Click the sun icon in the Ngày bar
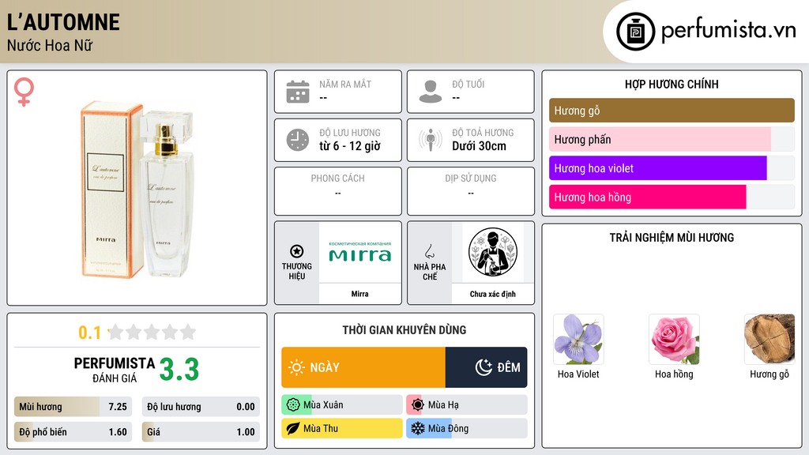The height and width of the screenshot is (455, 809). [x=297, y=367]
